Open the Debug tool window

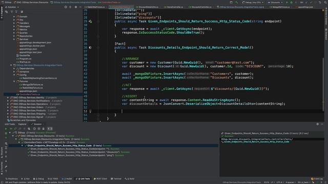pos(38,179)
